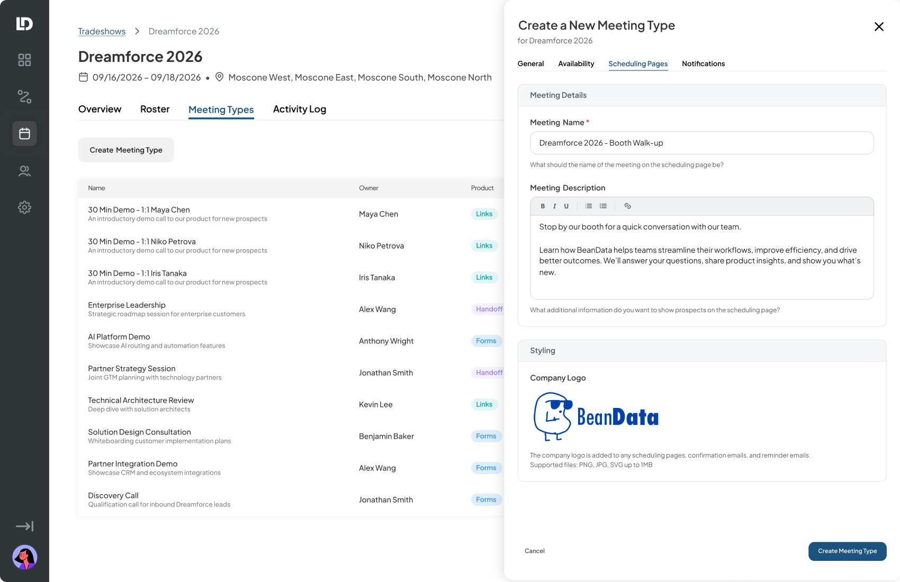Switch to the Notifications tab
The width and height of the screenshot is (900, 582).
(703, 63)
